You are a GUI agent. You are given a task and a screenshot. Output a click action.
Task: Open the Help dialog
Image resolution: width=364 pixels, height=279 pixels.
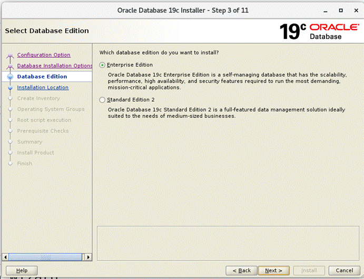point(22,270)
